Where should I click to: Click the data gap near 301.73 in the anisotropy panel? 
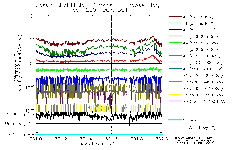[x=128, y=123]
